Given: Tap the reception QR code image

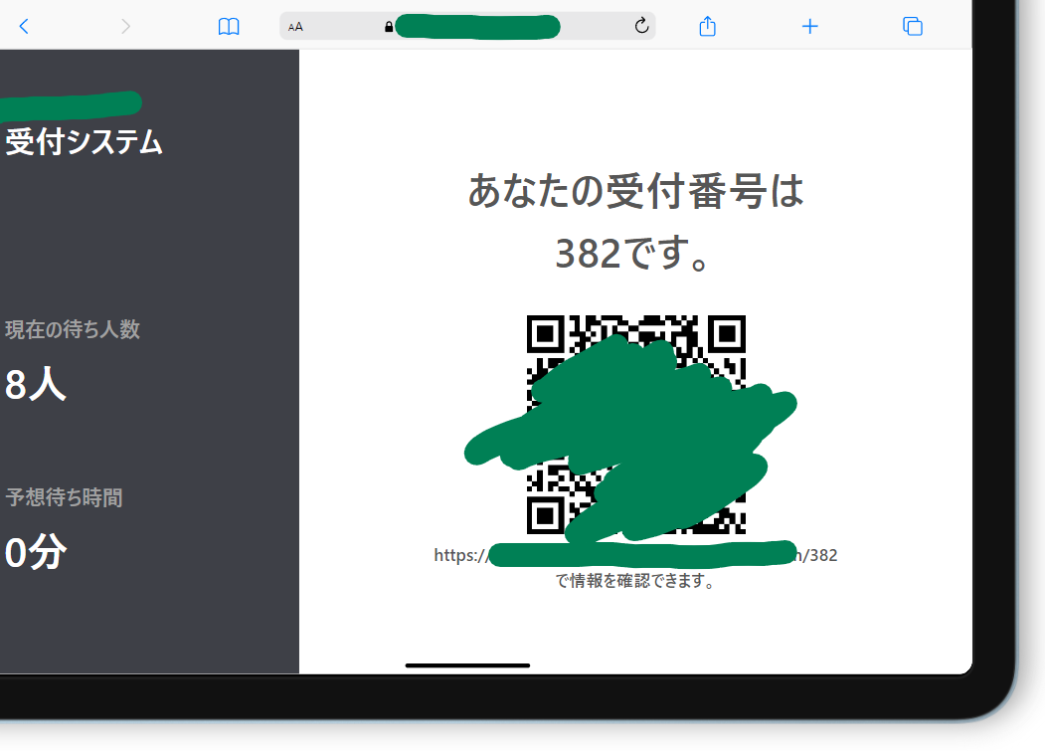Looking at the screenshot, I should 635,425.
